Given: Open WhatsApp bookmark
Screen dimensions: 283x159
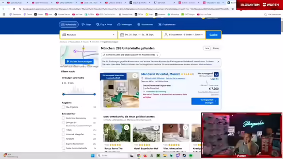Looking at the screenshot, I should [x=173, y=15].
